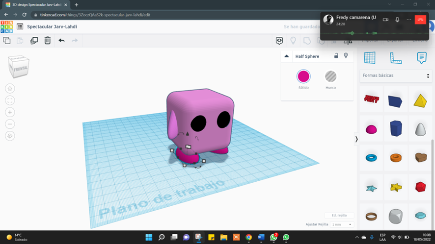Open the notes tool icon
435x244 pixels.
tap(421, 58)
